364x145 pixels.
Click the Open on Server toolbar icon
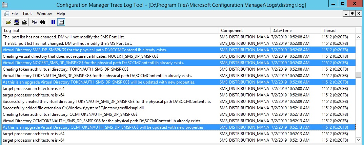coord(17,22)
